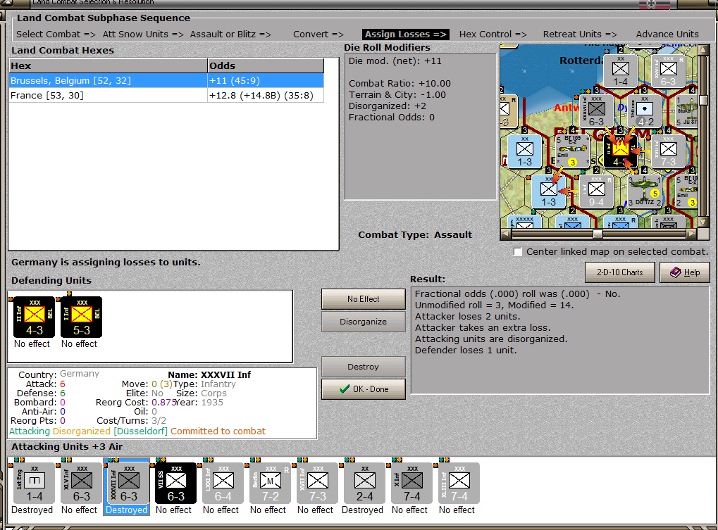The width and height of the screenshot is (718, 530).
Task: Confirm with OK - Done button
Action: 363,389
